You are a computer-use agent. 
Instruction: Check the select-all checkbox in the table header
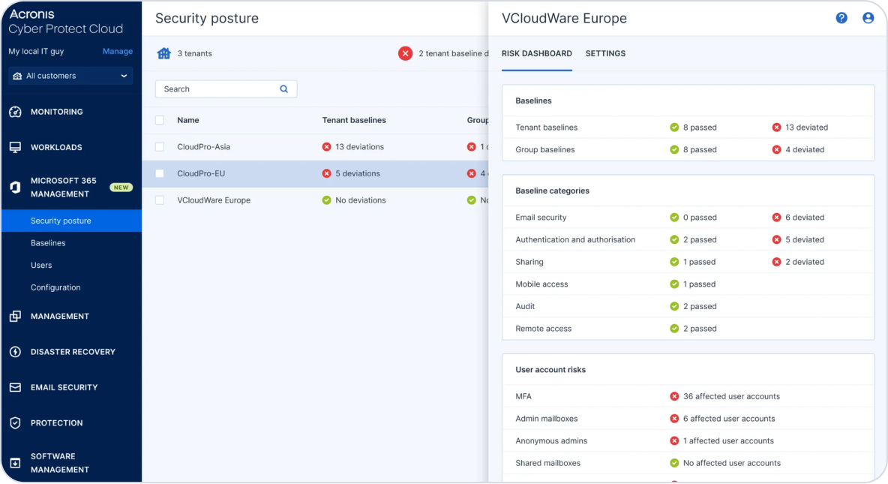[x=160, y=120]
